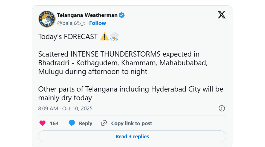The height and width of the screenshot is (147, 265).
Task: Click the chain link copy icon
Action: [x=104, y=123]
